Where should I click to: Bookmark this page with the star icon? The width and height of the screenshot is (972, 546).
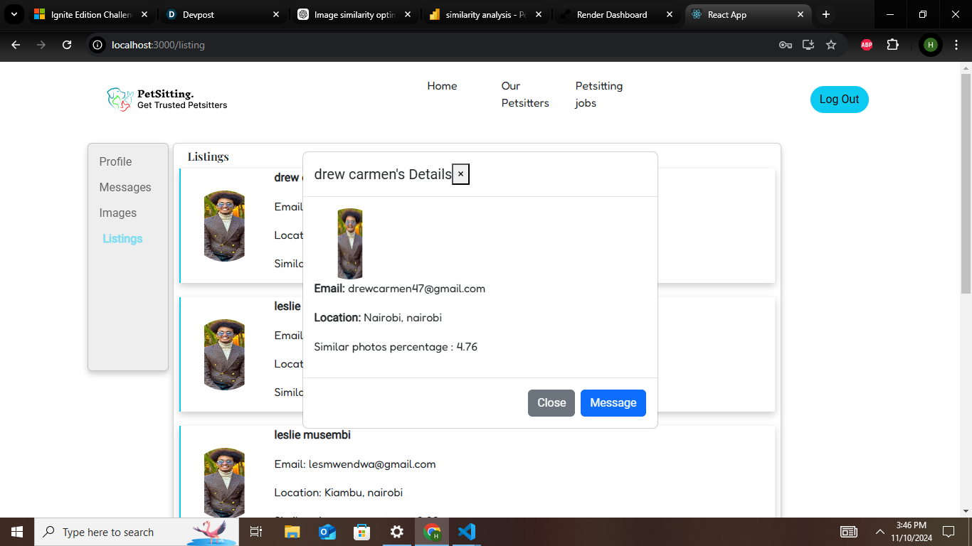[831, 45]
